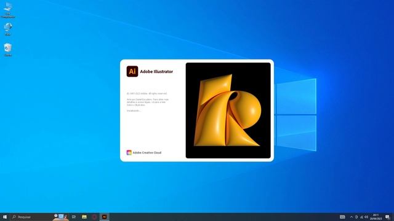Open Task View from the taskbar
The width and height of the screenshot is (394, 221).
click(74, 217)
